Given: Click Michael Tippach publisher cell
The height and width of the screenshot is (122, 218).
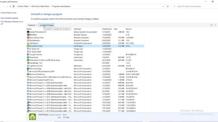Looking at the screenshot, I should 80,35.
